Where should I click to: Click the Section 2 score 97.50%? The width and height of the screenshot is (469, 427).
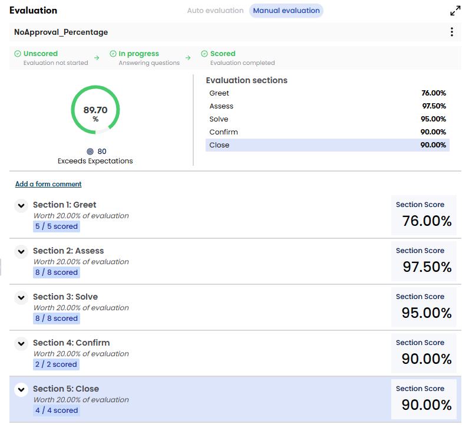click(x=427, y=267)
